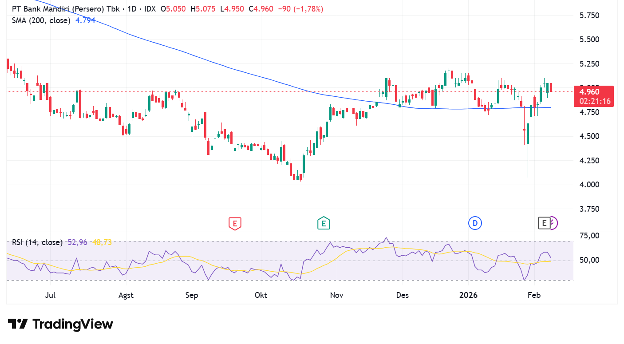Select the RSI (14, close) legend label

tap(37, 242)
